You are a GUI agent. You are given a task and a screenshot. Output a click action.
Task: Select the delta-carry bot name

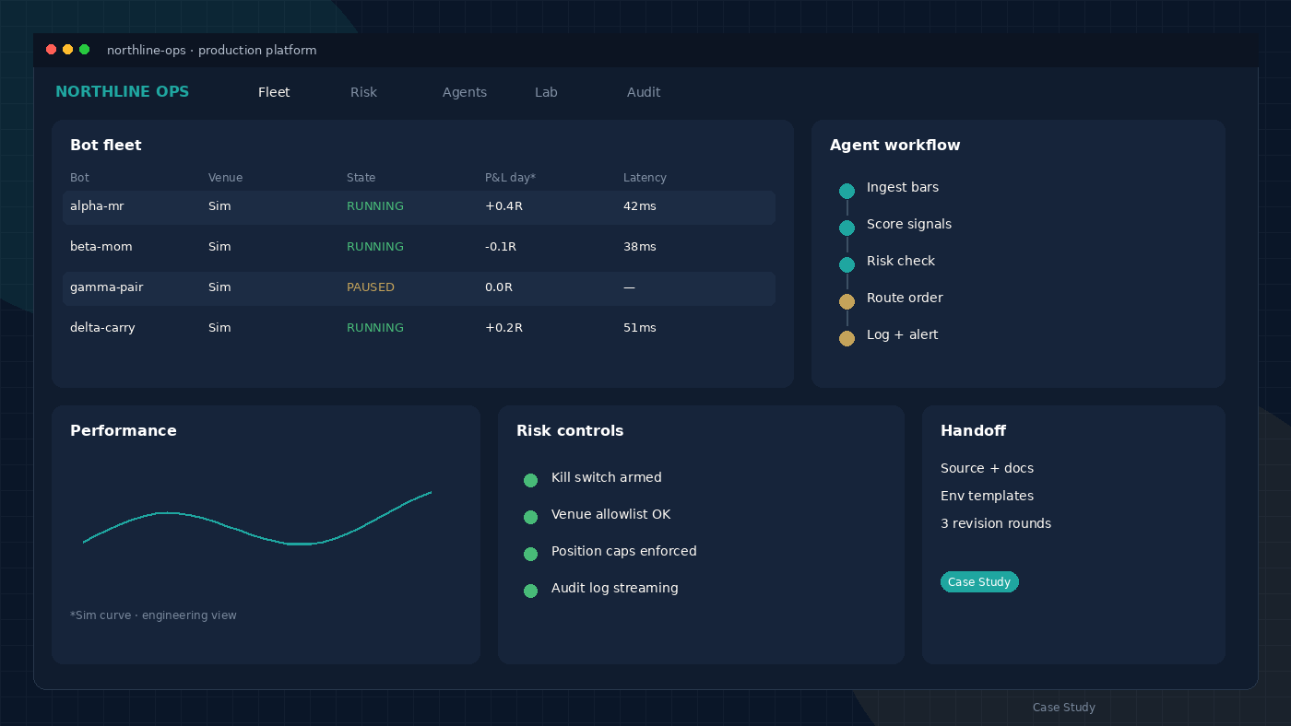point(102,328)
